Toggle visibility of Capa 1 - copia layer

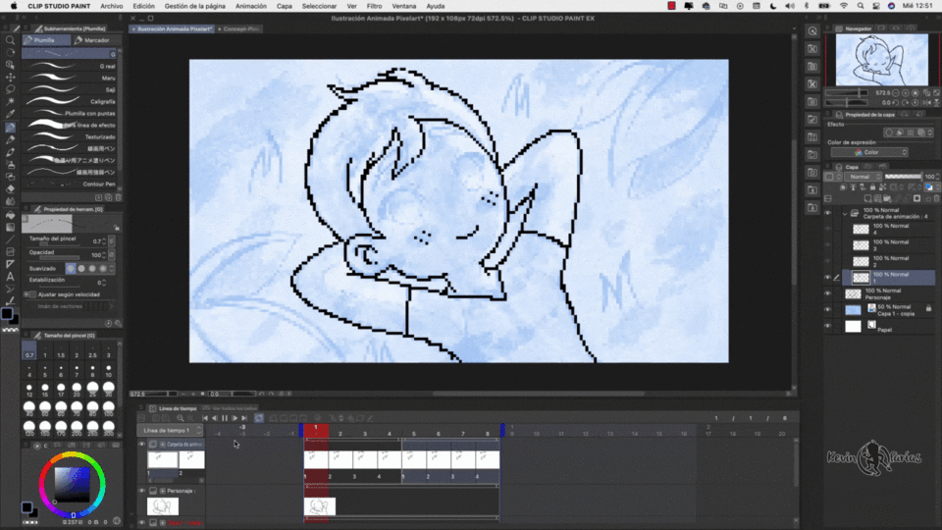pos(828,309)
